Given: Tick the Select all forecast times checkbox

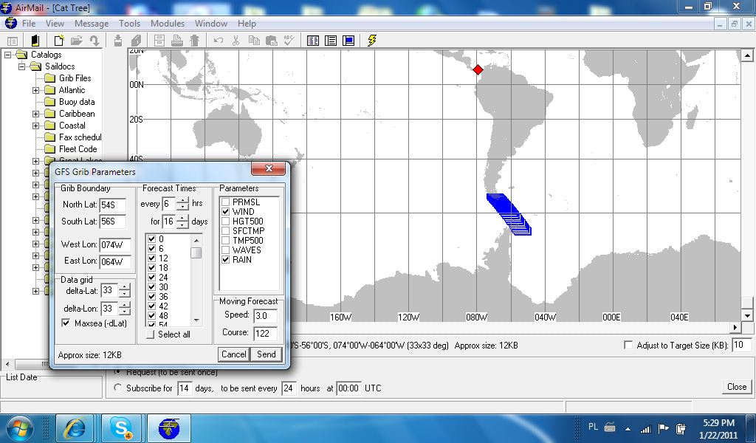Looking at the screenshot, I should tap(151, 334).
